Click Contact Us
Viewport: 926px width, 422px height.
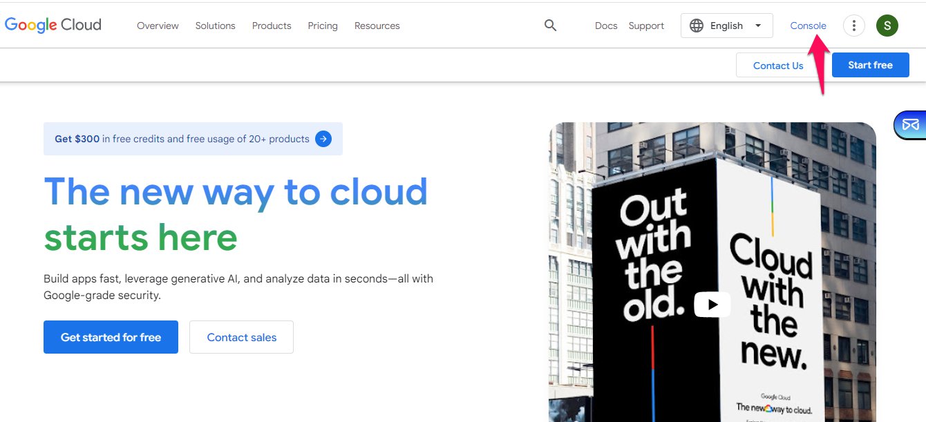[778, 65]
